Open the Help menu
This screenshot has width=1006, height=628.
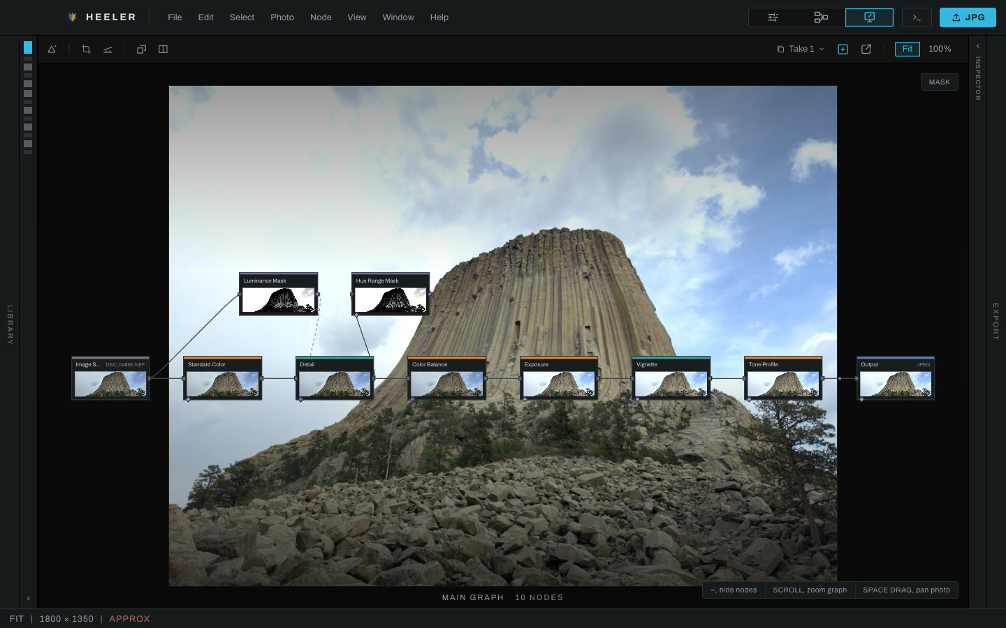coord(439,17)
